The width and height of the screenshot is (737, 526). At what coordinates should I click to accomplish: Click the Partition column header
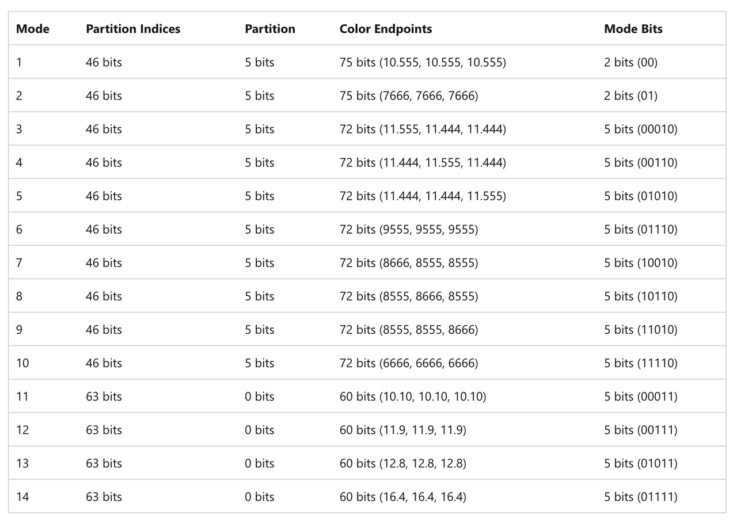270,29
